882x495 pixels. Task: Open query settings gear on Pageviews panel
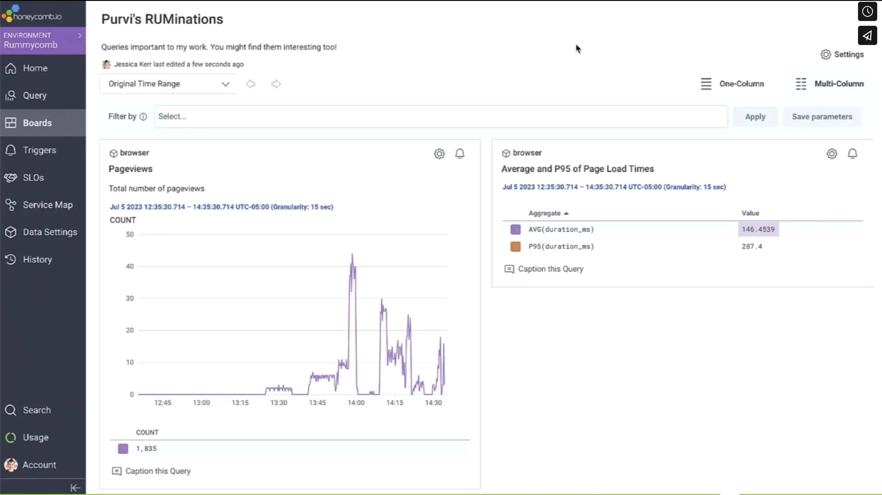point(439,154)
